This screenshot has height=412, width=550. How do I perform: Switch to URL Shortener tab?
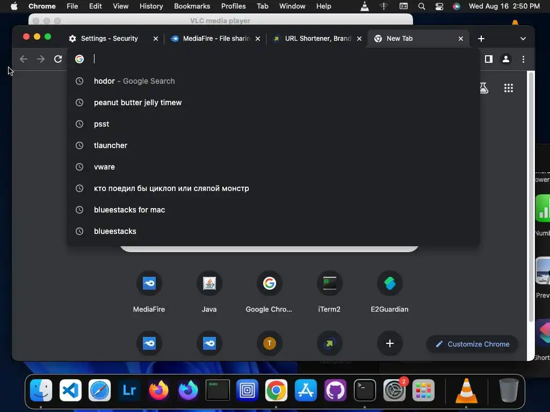point(317,39)
